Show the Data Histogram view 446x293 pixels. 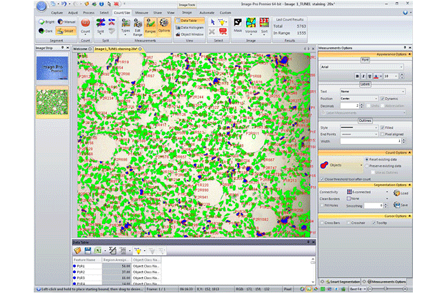pos(190,28)
